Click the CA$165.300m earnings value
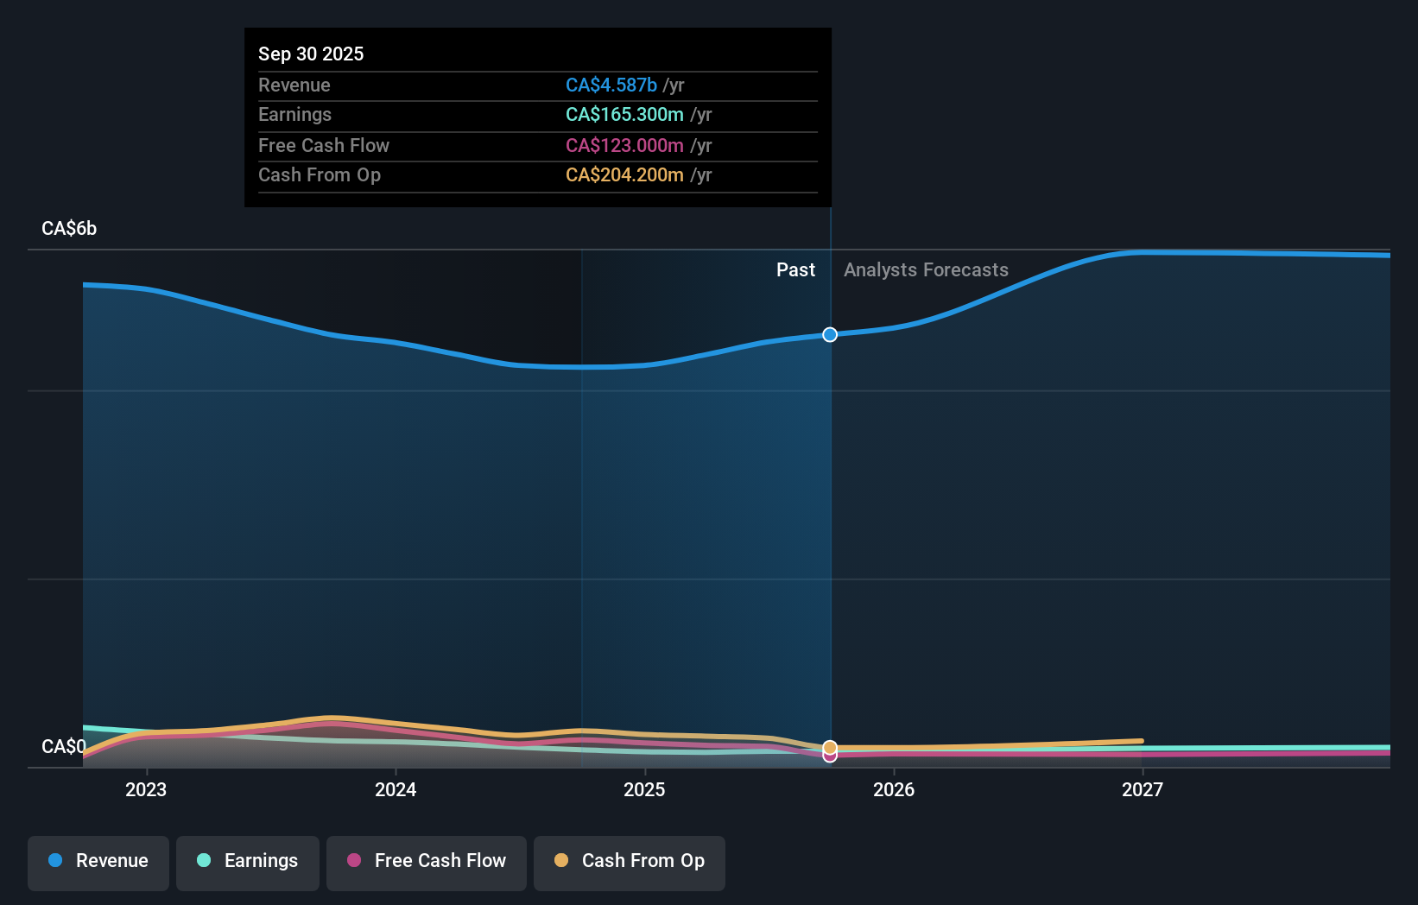 click(624, 114)
